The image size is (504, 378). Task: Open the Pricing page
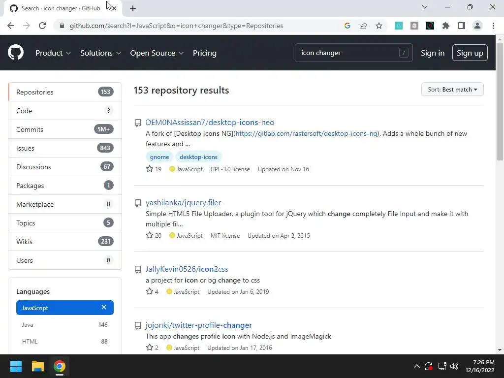204,53
